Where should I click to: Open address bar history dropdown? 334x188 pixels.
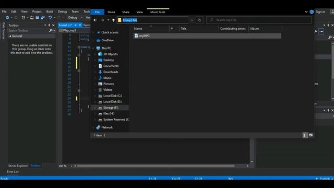[192, 20]
